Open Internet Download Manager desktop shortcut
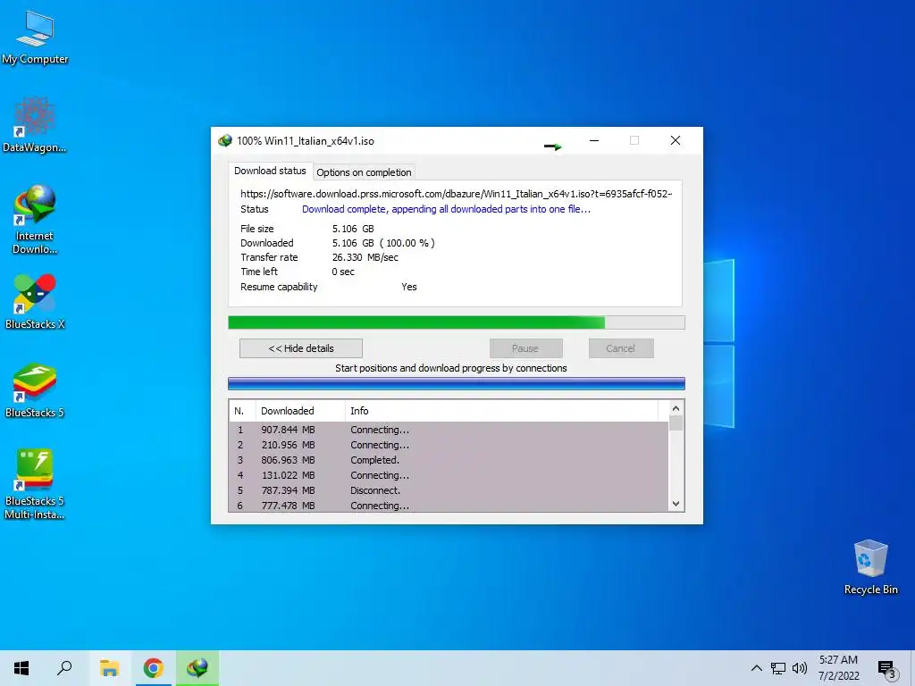 pyautogui.click(x=35, y=219)
